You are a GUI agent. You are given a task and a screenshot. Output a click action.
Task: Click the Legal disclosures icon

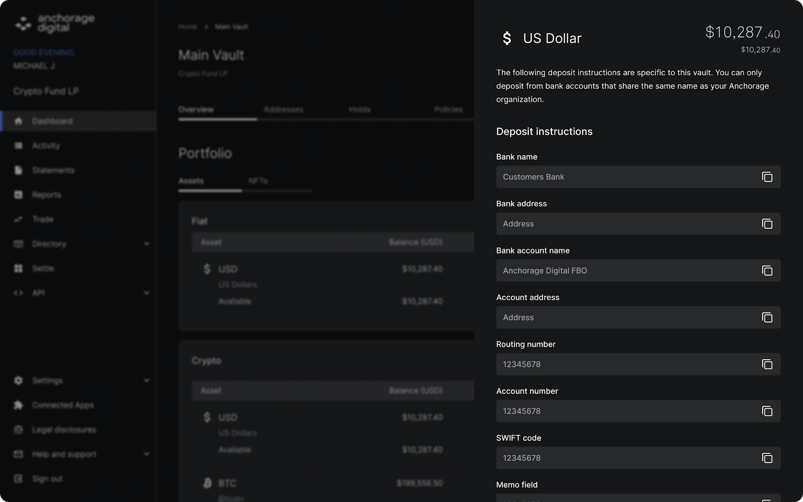tap(19, 430)
